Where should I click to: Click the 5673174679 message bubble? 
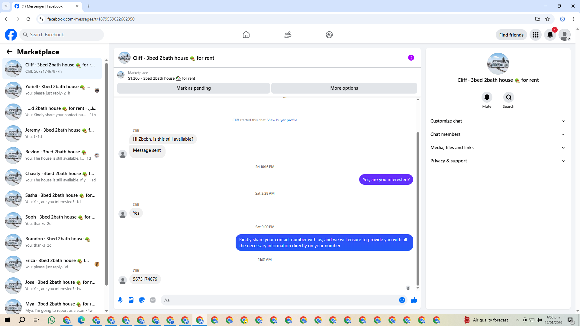pos(145,279)
